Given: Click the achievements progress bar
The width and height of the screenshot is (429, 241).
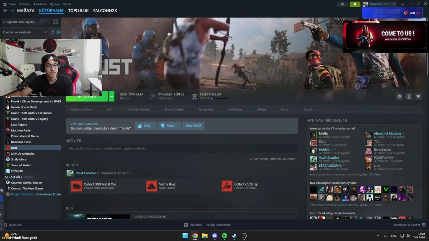Looking at the screenshot, I should (x=220, y=98).
